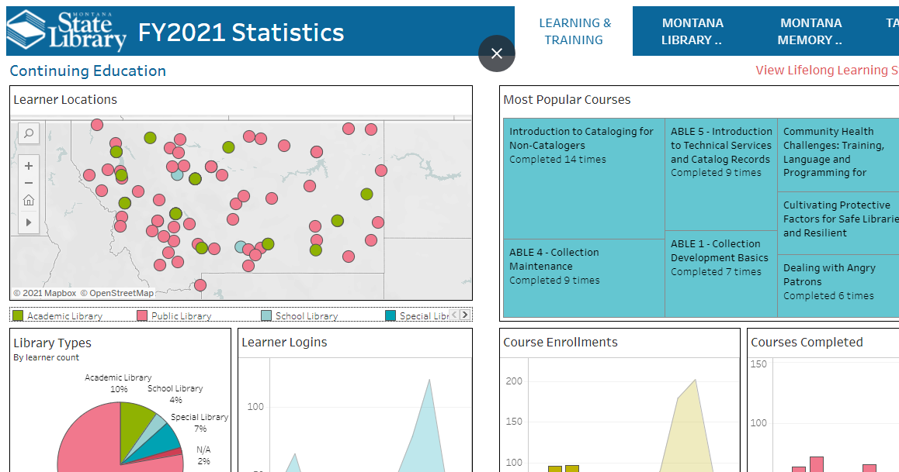This screenshot has height=472, width=899.
Task: Open the Montana Library tab
Action: click(x=692, y=32)
